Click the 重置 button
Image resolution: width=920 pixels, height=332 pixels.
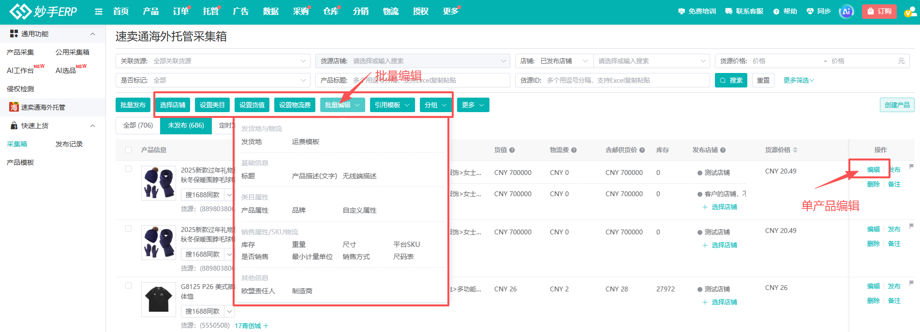(763, 80)
